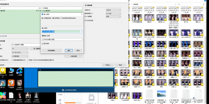Viewport: 209px width, 104px height.
Task: Click the info icon beside 如何使用自动解压
Action: 63,90
